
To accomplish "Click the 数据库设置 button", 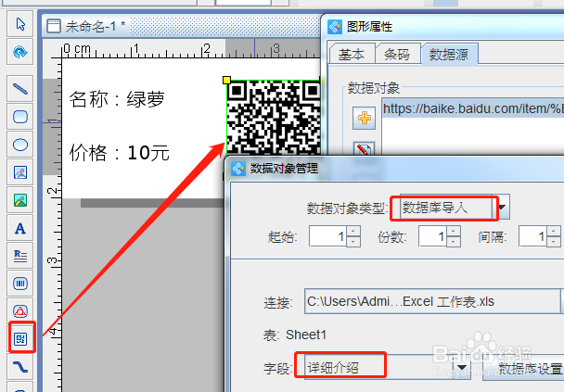I will [523, 368].
